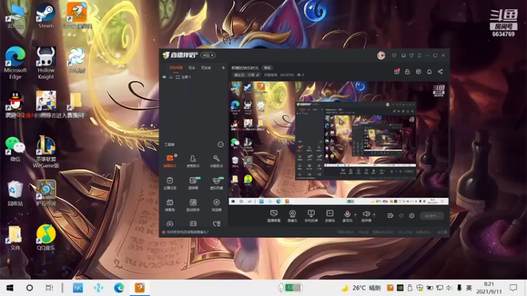This screenshot has width=527, height=296.
Task: Open the taskbar clock 8:21
Action: [489, 288]
